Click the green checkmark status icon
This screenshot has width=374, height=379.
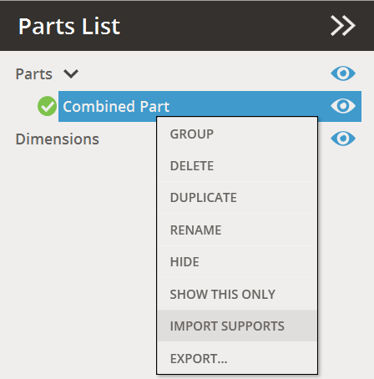point(47,106)
